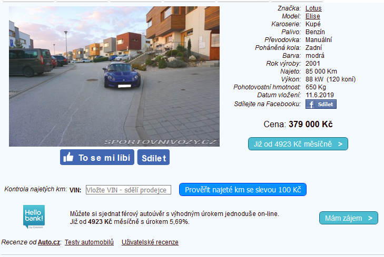The image size is (384, 257).
Task: Open the blue Lotus Elise photo
Action: (114, 76)
